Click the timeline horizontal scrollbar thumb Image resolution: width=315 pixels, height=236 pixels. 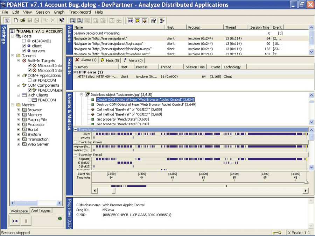click(x=114, y=191)
